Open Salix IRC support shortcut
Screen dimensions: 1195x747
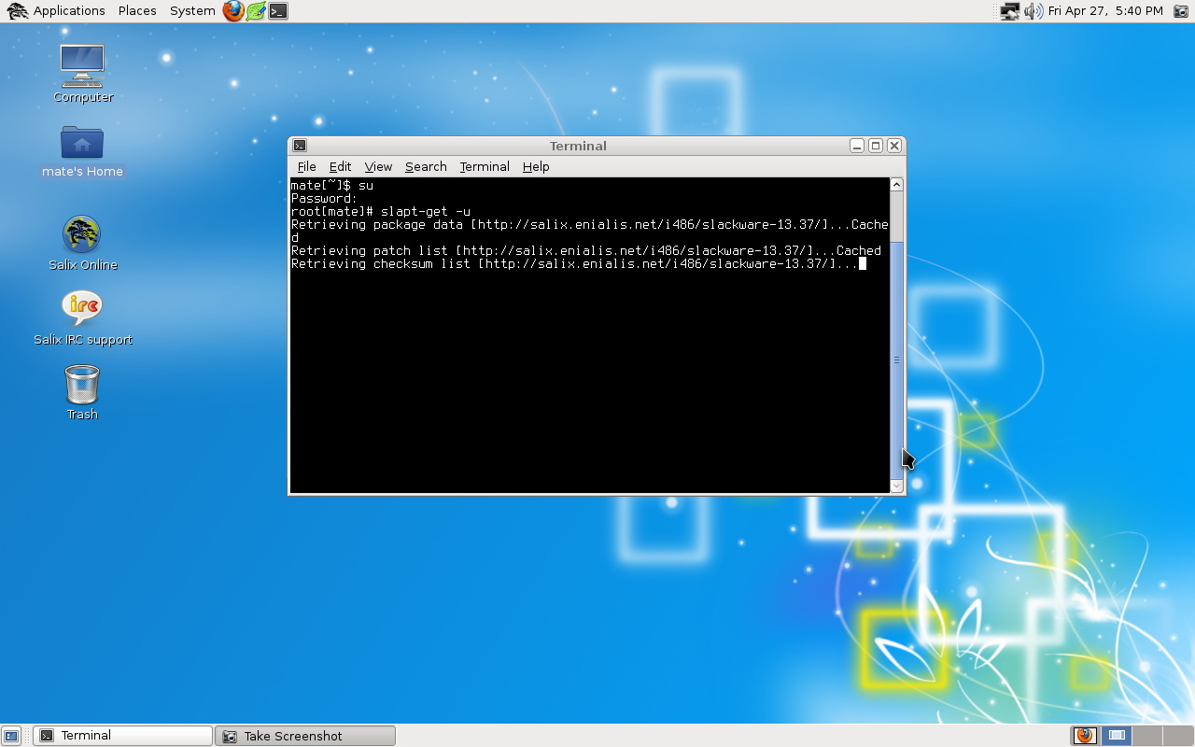click(x=82, y=310)
